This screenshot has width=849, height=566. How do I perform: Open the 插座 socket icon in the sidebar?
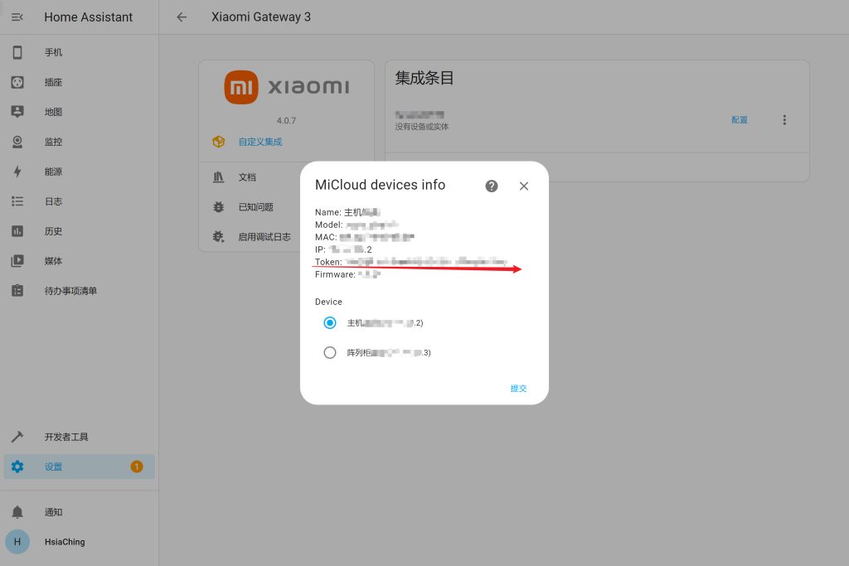pyautogui.click(x=17, y=82)
